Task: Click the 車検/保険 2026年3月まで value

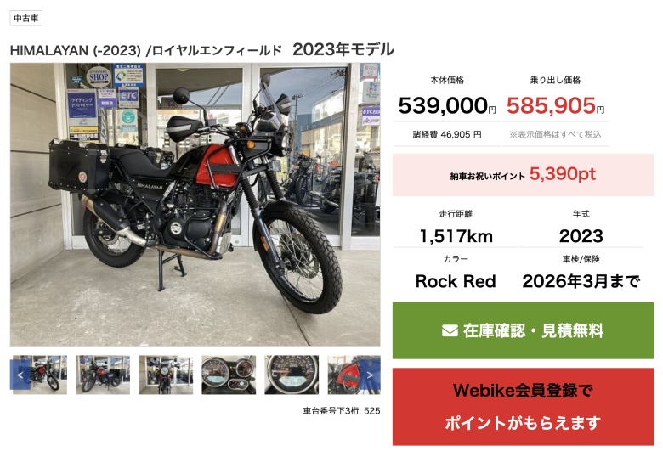Action: 581,281
